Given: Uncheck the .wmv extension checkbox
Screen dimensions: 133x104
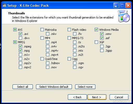Looking at the screenshot, I should [x=102, y=34].
